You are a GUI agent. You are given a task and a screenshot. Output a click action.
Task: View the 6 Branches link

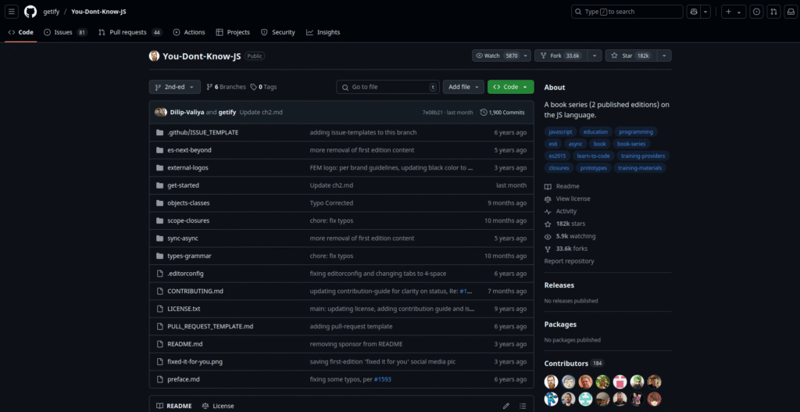226,87
